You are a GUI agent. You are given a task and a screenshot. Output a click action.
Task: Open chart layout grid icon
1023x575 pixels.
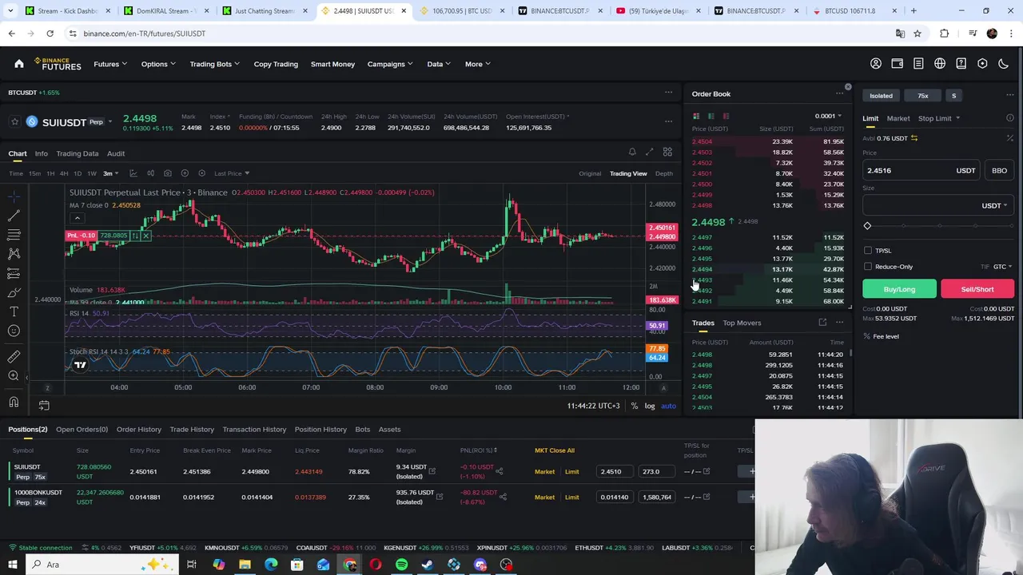pos(667,152)
